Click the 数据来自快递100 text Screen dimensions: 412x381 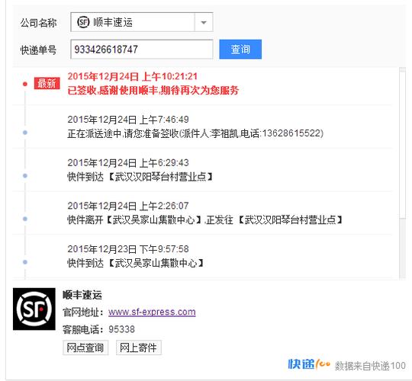(370, 366)
